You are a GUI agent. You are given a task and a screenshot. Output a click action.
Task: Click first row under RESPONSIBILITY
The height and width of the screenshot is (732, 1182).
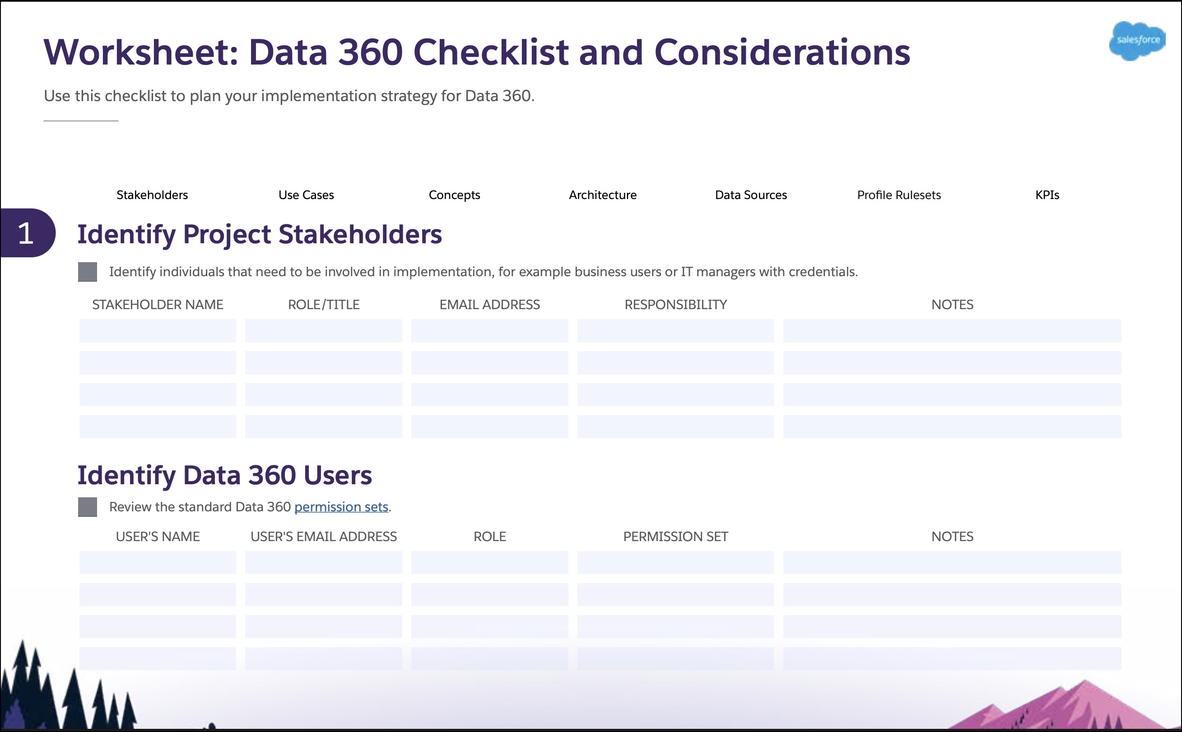tap(675, 331)
